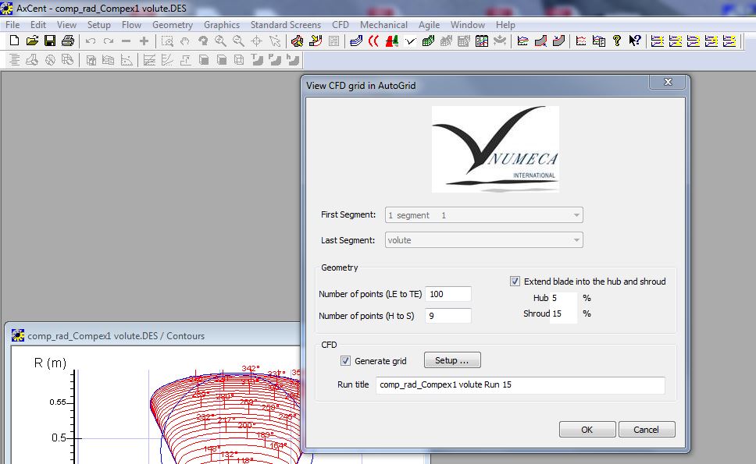The image size is (756, 464).
Task: Select the zoom-in magnifier tool
Action: click(x=221, y=41)
